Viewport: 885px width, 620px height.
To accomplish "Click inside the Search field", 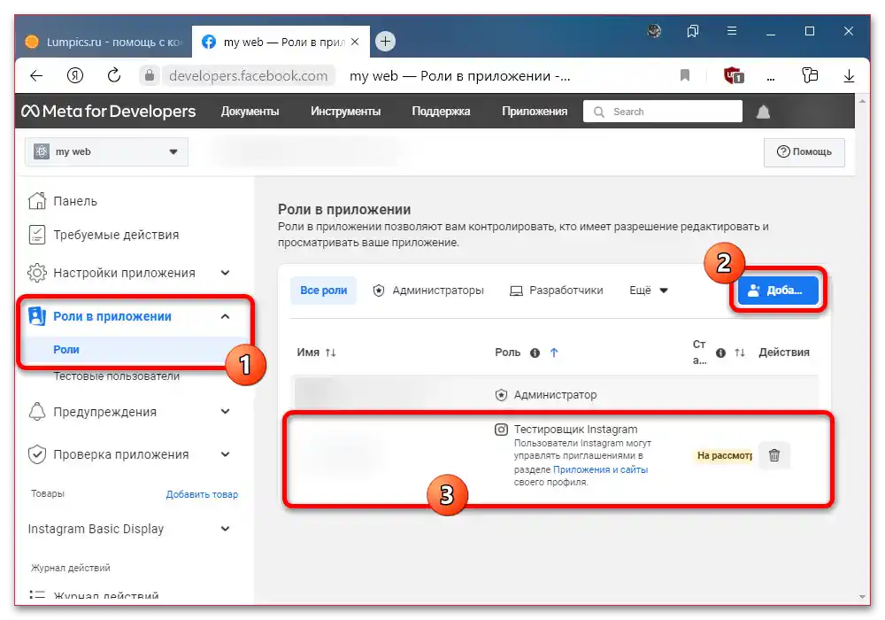I will point(662,111).
